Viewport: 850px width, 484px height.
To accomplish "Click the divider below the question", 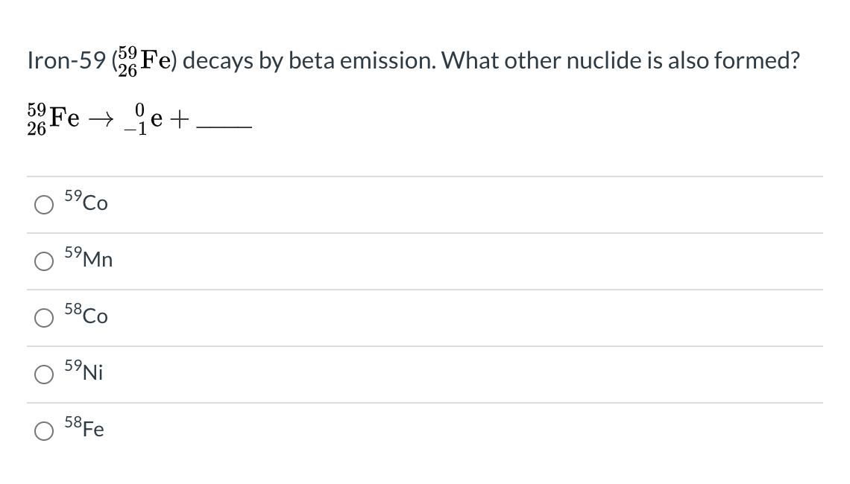I will (425, 176).
